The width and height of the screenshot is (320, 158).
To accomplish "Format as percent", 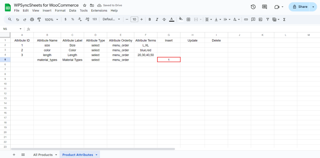I will click(72, 19).
